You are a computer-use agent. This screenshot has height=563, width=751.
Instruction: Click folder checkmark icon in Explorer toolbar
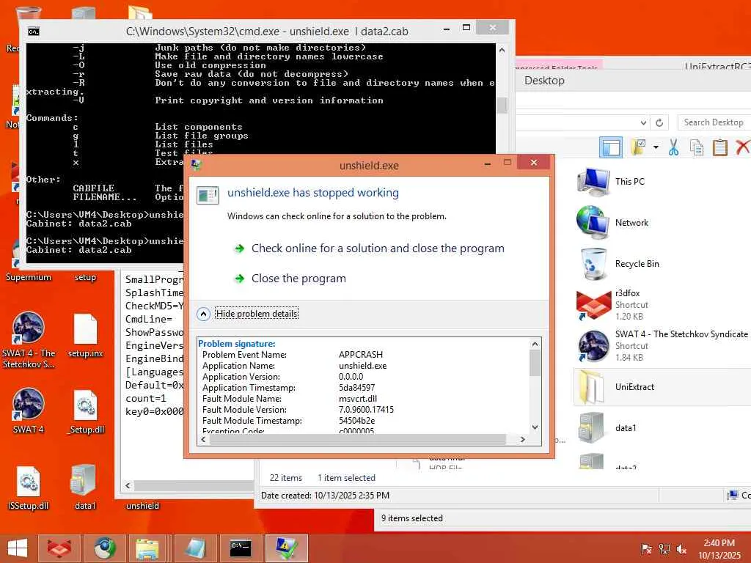639,147
